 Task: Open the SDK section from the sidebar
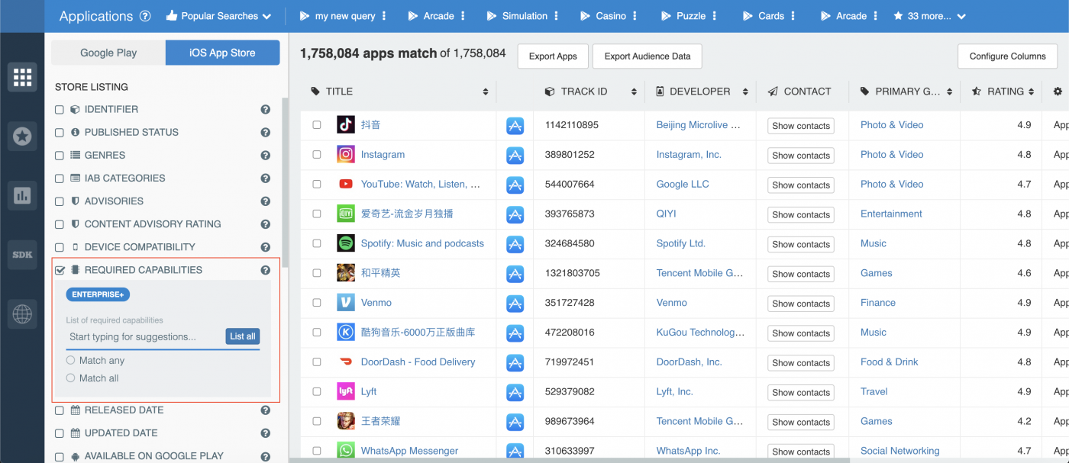tap(22, 255)
